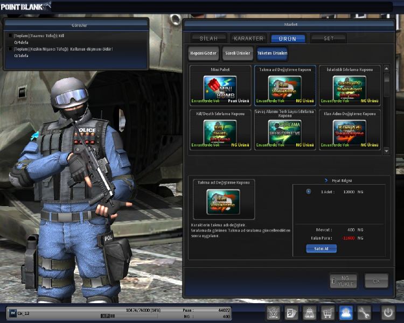Open the shop cart icon

[x=328, y=313]
